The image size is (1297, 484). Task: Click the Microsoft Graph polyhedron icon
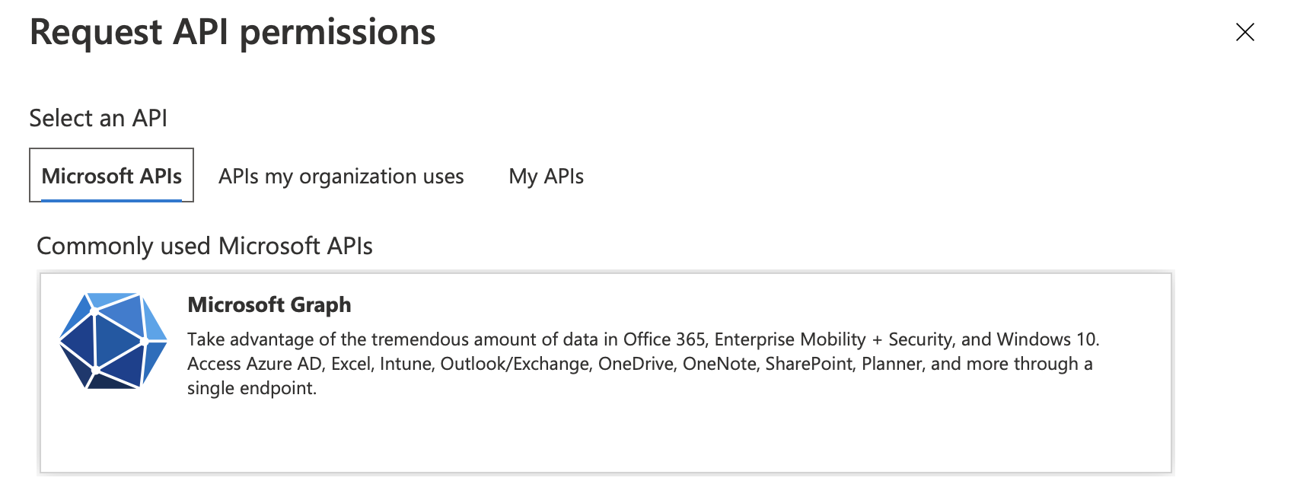coord(113,341)
